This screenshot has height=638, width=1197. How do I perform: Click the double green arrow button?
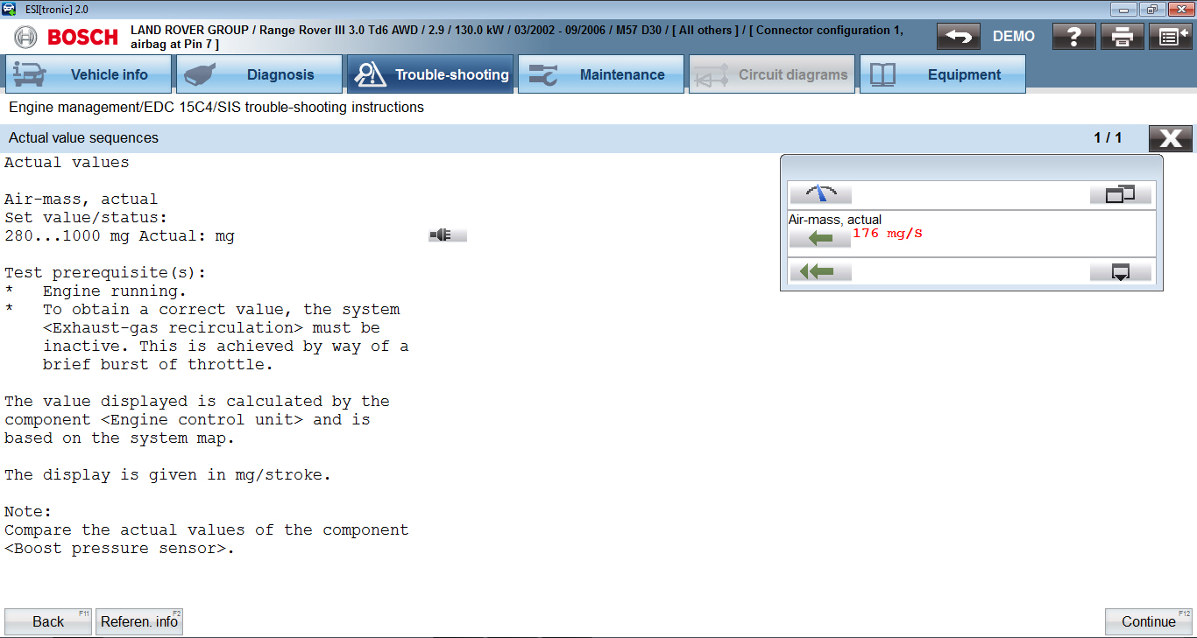tap(820, 271)
